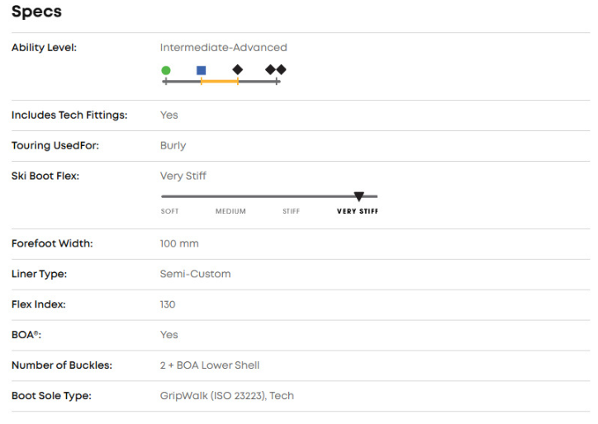
Task: Click the 2 + BOA Lower Shell value
Action: [x=210, y=365]
